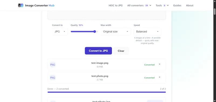
Task: Click the All converters chevron arrow
Action: (150, 5)
